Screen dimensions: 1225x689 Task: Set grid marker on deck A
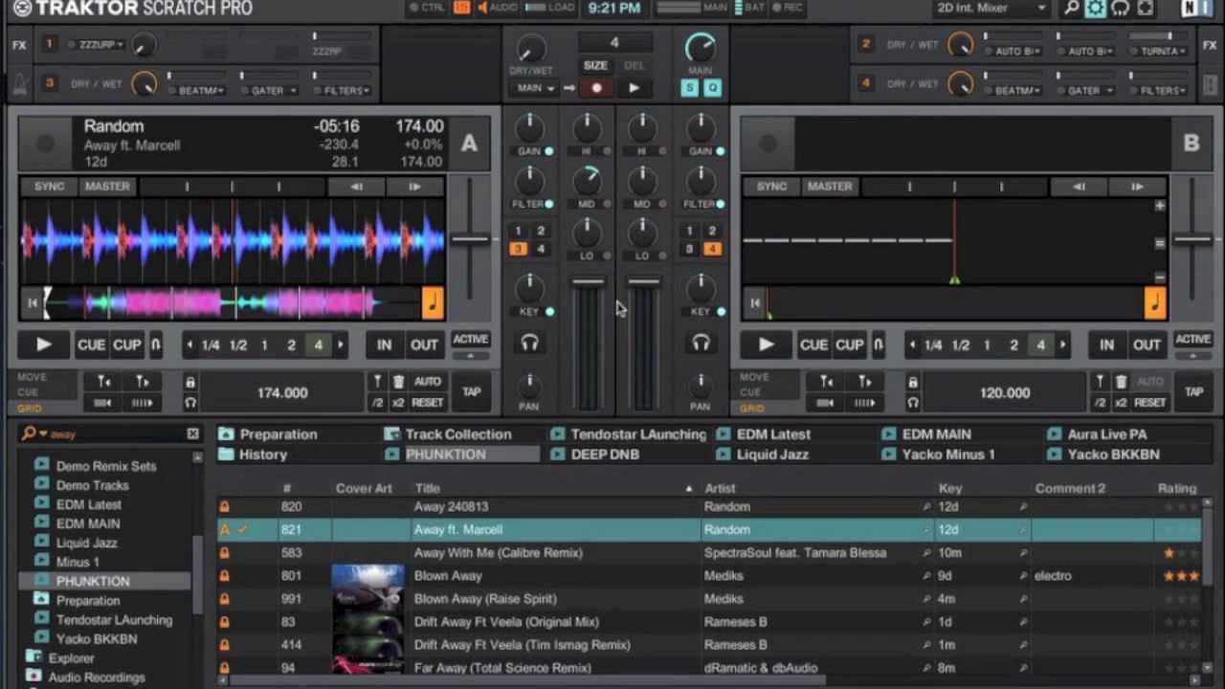coord(379,382)
